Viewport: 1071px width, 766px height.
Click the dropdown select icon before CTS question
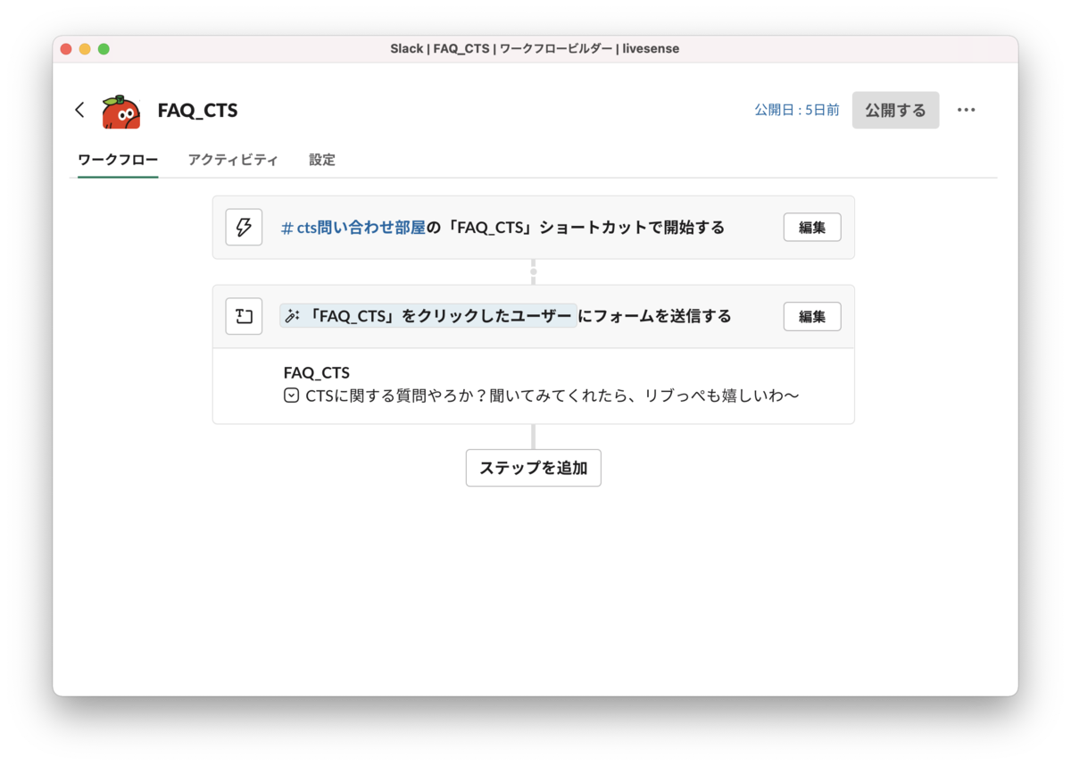pos(291,395)
